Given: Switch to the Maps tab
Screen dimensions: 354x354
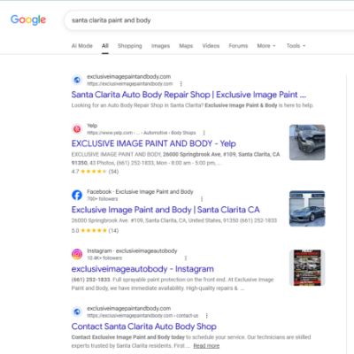Looking at the screenshot, I should click(x=186, y=46).
